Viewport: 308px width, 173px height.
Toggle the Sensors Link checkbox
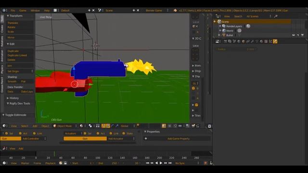pyautogui.click(x=34, y=134)
